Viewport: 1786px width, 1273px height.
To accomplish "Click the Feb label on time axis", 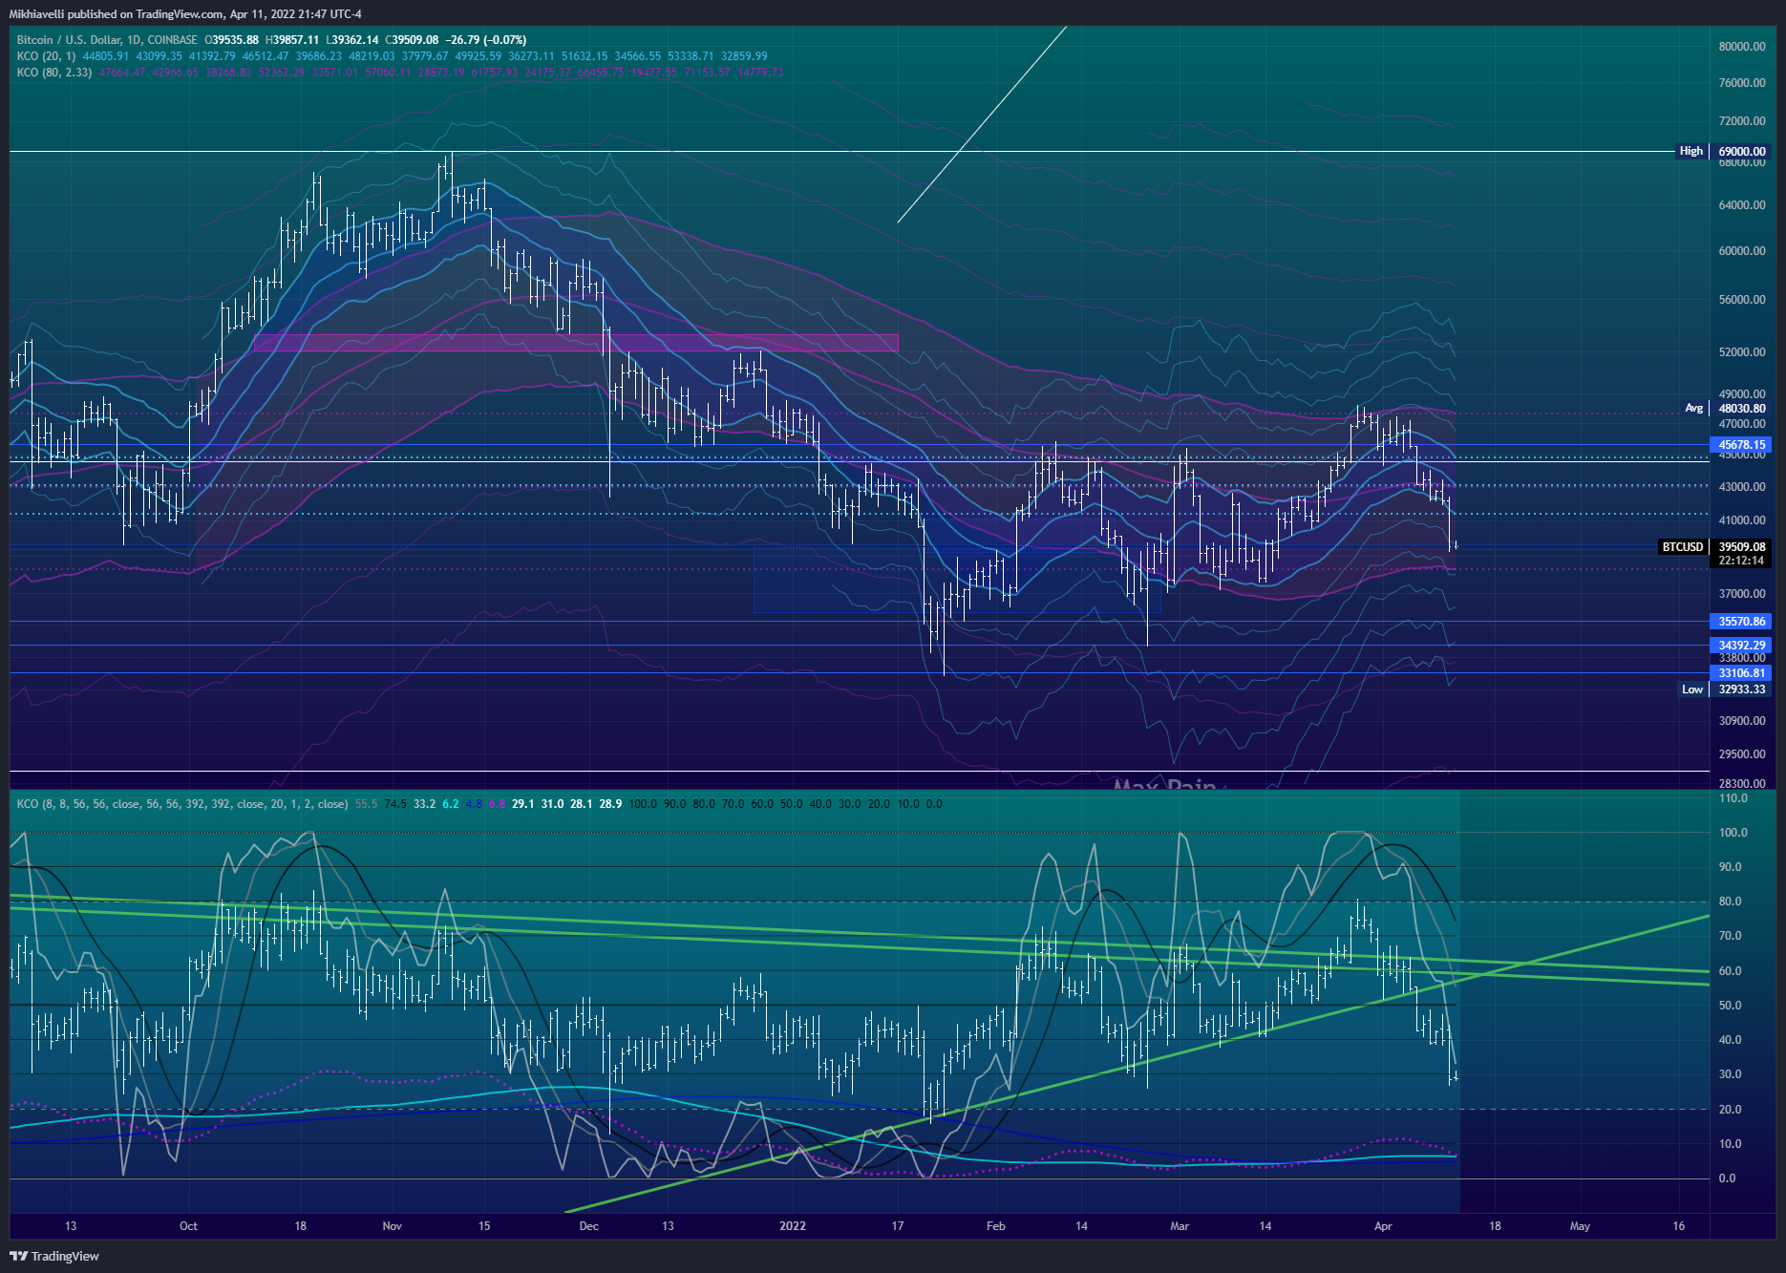I will point(996,1226).
